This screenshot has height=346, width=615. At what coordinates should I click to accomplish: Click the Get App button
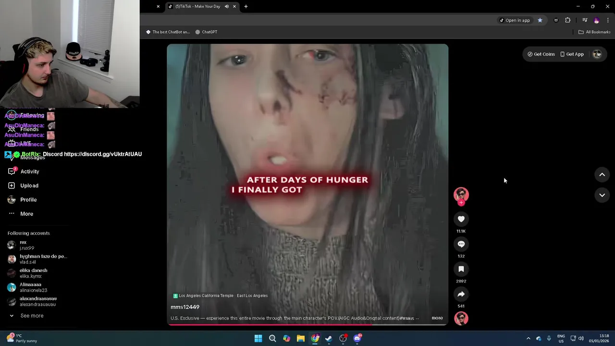pyautogui.click(x=572, y=54)
